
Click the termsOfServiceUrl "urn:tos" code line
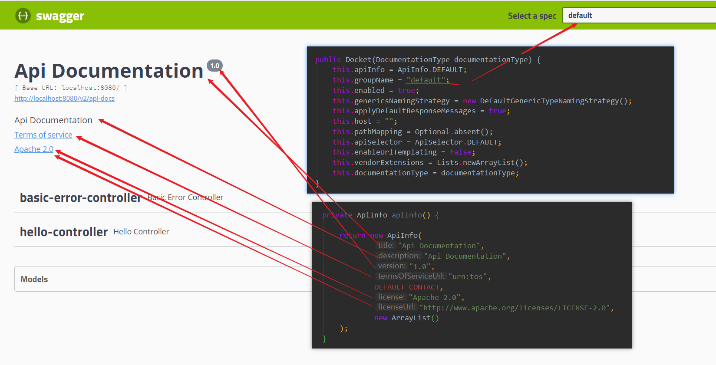434,276
